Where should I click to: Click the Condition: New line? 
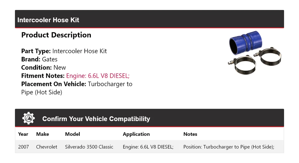click(44, 67)
